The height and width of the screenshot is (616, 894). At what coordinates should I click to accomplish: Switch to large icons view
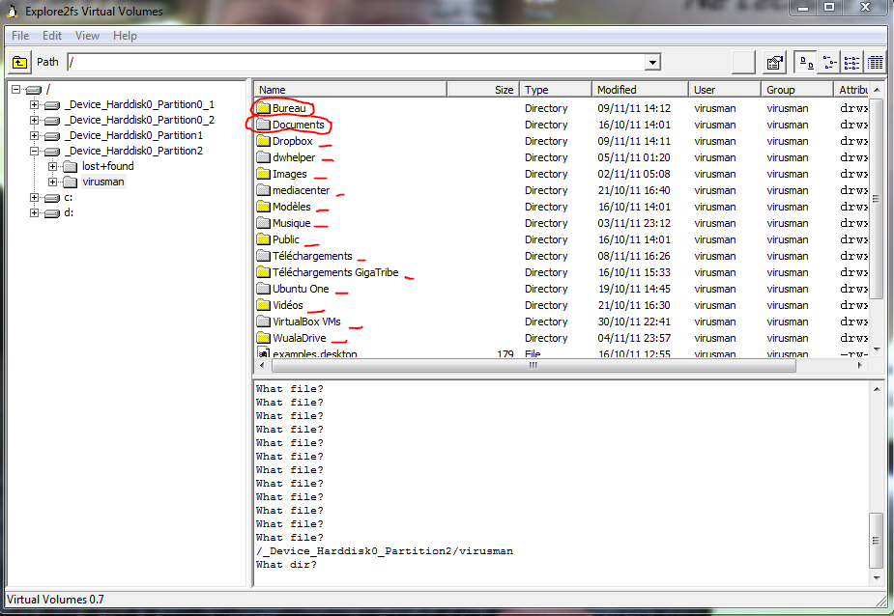point(806,62)
